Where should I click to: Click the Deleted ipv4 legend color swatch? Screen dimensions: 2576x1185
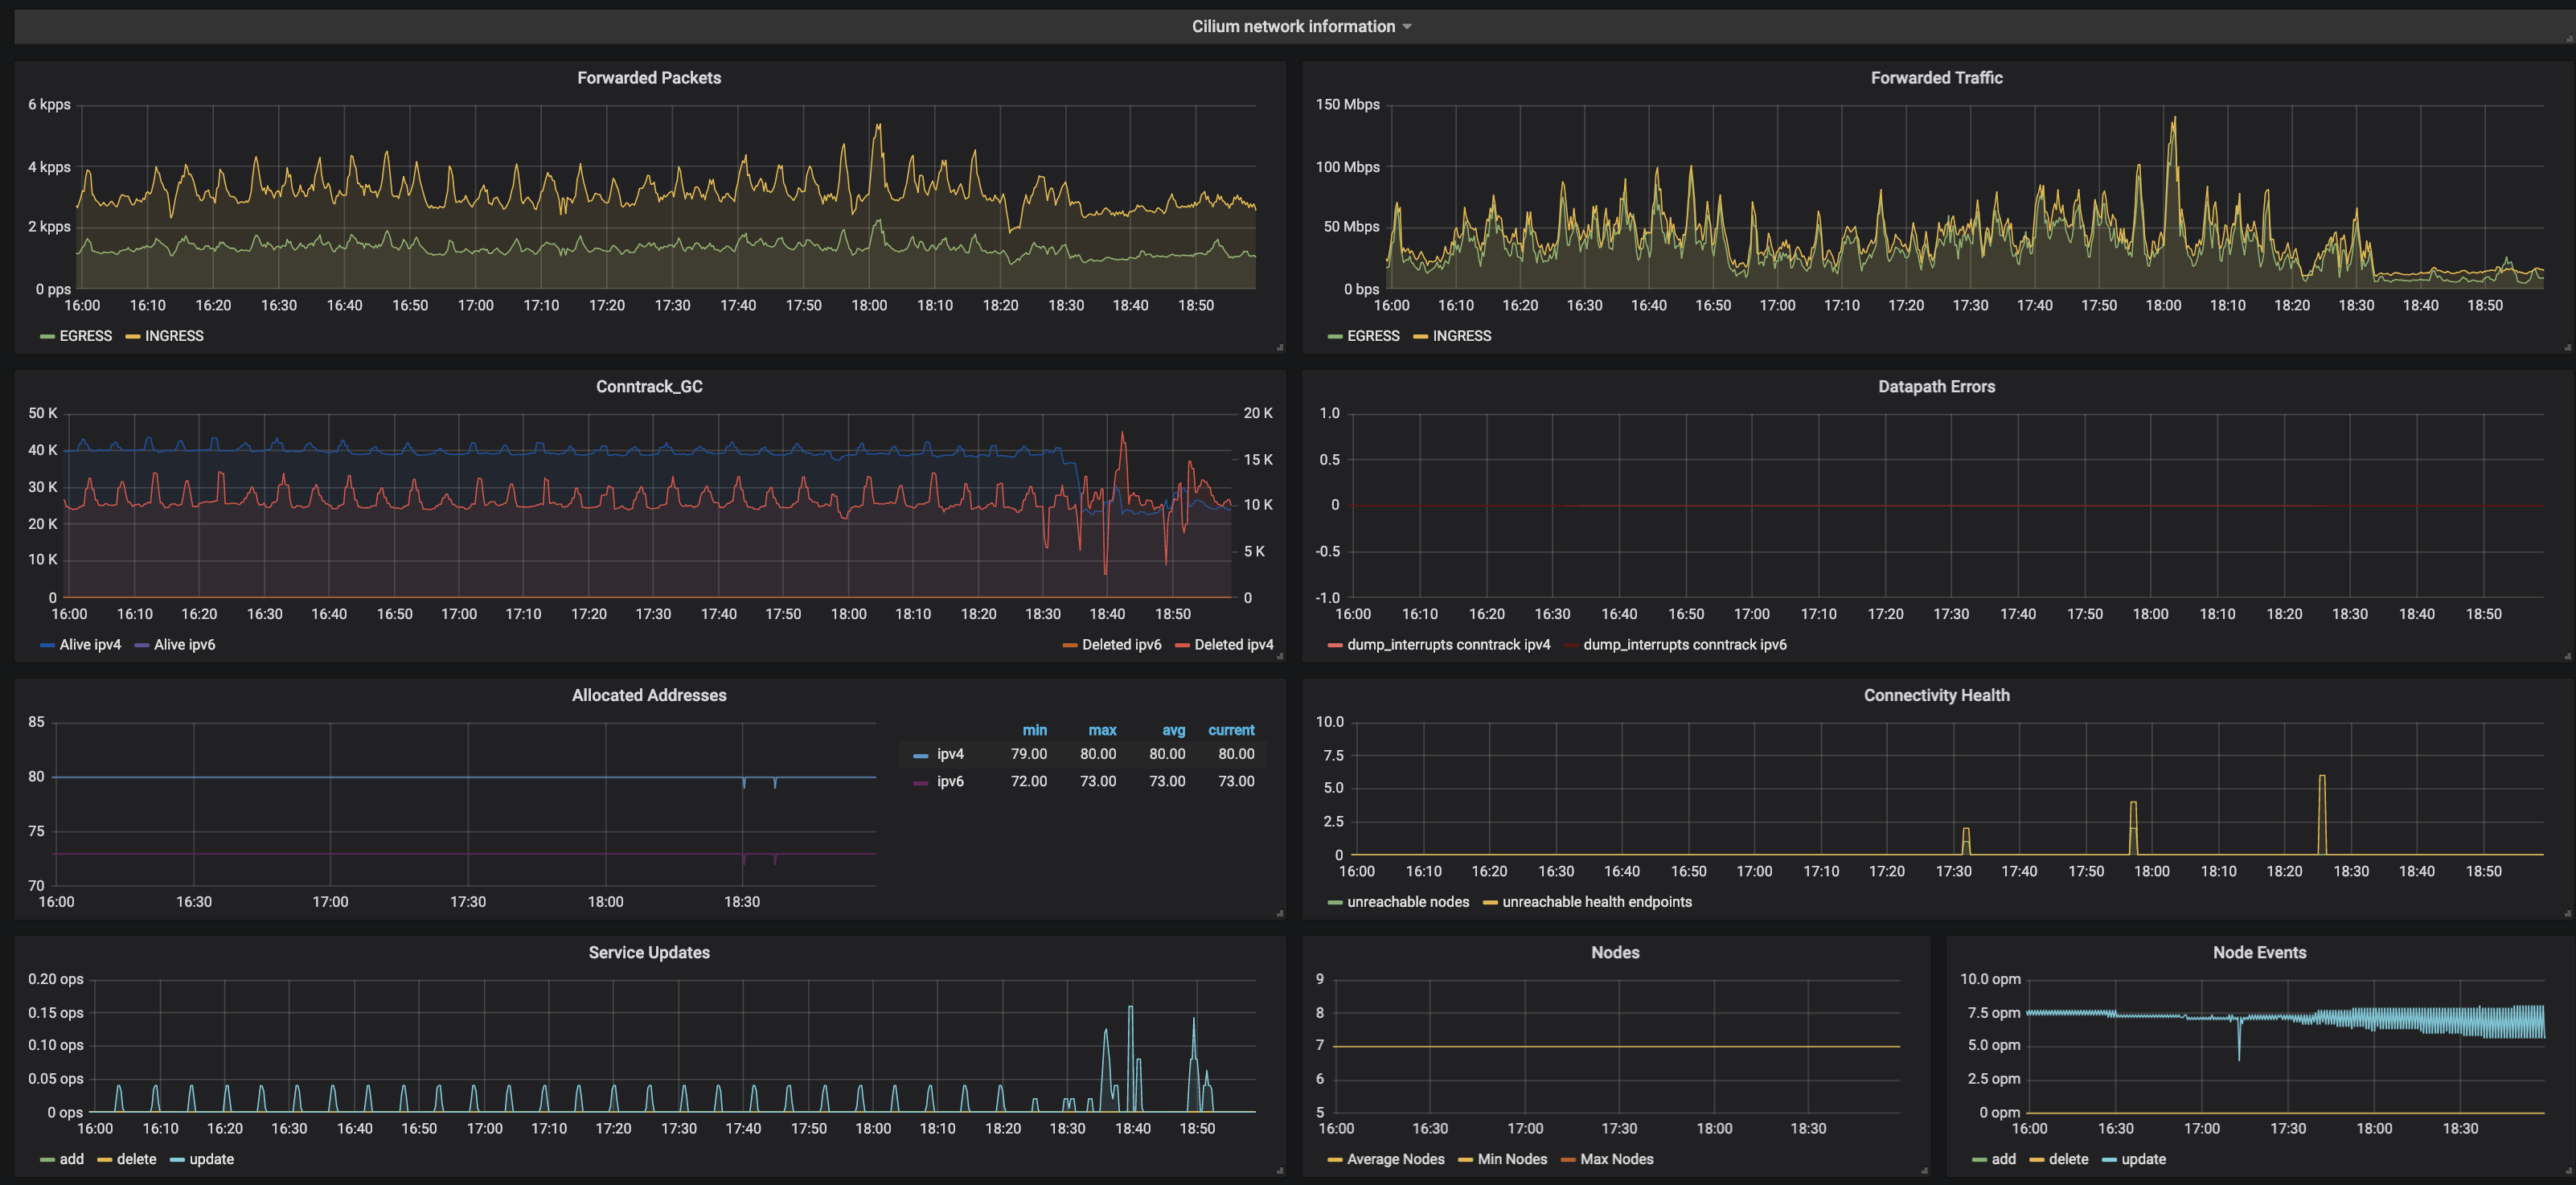coord(1182,646)
